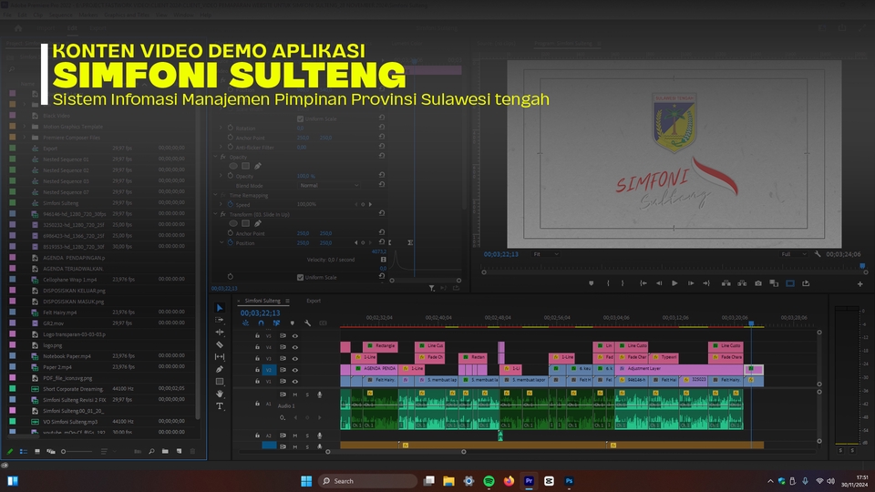The image size is (875, 492).
Task: Hide track V3 with the eye icon
Action: pyautogui.click(x=295, y=359)
